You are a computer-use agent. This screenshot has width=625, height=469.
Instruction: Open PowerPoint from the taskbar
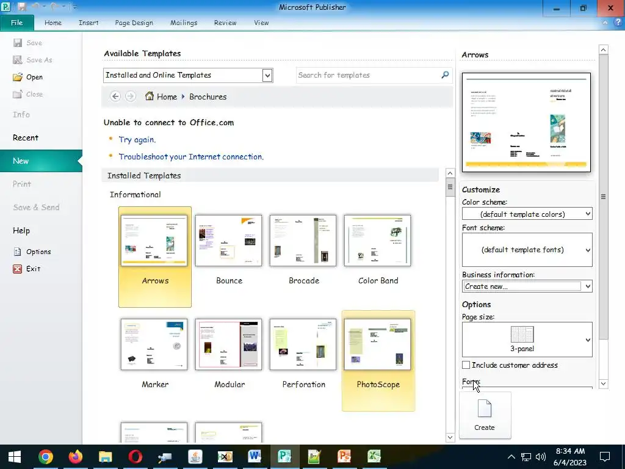tap(344, 456)
